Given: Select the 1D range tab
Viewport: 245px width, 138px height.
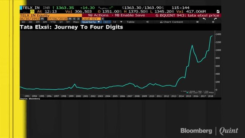Looking at the screenshot, I should click(23, 22).
